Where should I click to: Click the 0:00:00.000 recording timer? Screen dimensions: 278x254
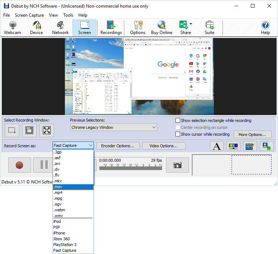(110, 160)
